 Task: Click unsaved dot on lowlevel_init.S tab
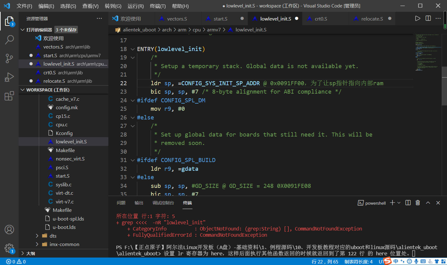[296, 19]
